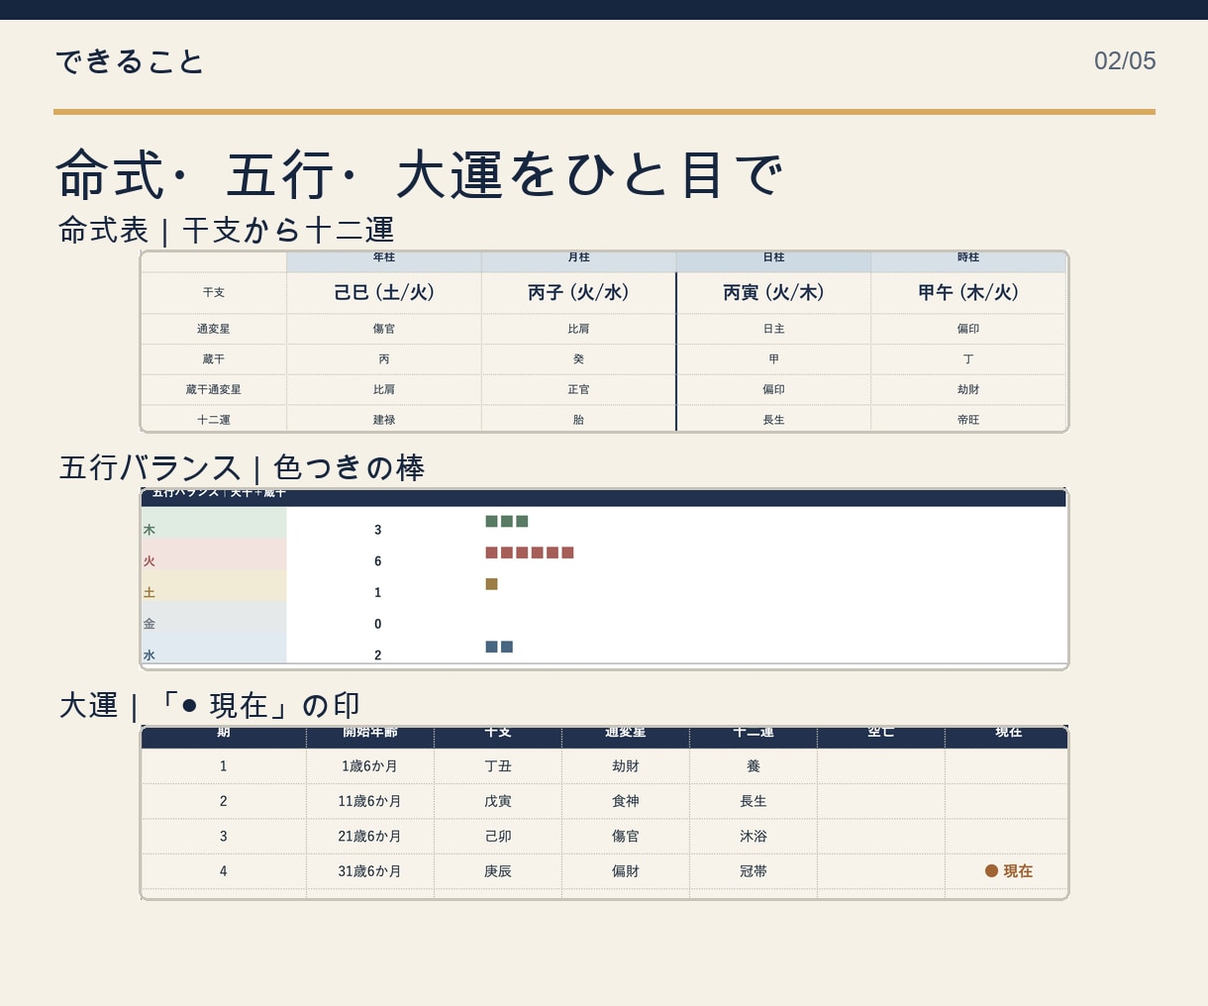
Task: Click the 冠帯 cell in 大運 table
Action: pyautogui.click(x=754, y=871)
